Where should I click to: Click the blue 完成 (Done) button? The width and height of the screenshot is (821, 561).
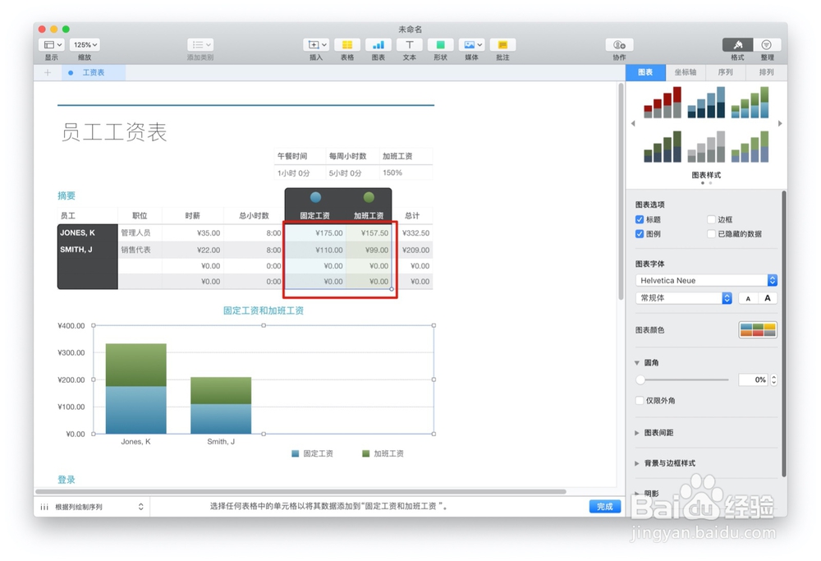pyautogui.click(x=604, y=507)
